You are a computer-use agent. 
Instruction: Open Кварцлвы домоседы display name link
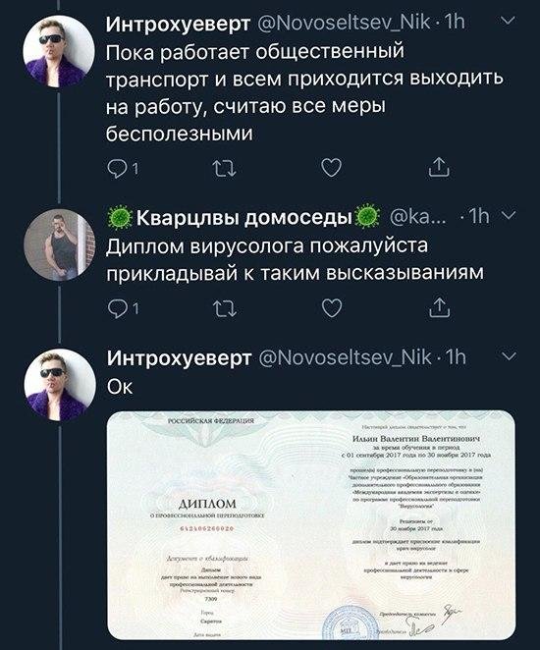[243, 217]
